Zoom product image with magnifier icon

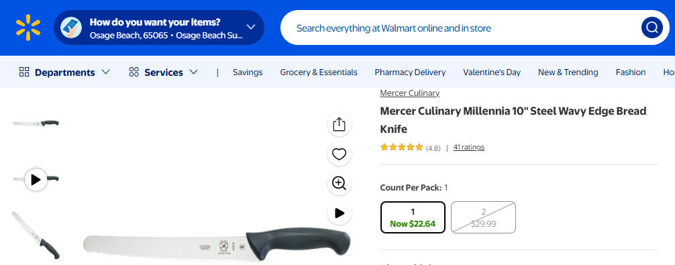[340, 183]
